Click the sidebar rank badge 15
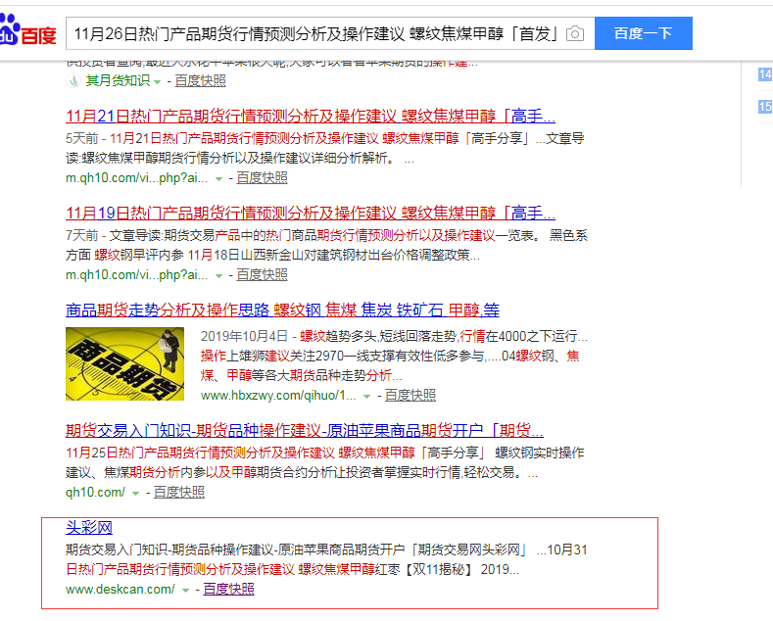The width and height of the screenshot is (773, 621). point(765,107)
